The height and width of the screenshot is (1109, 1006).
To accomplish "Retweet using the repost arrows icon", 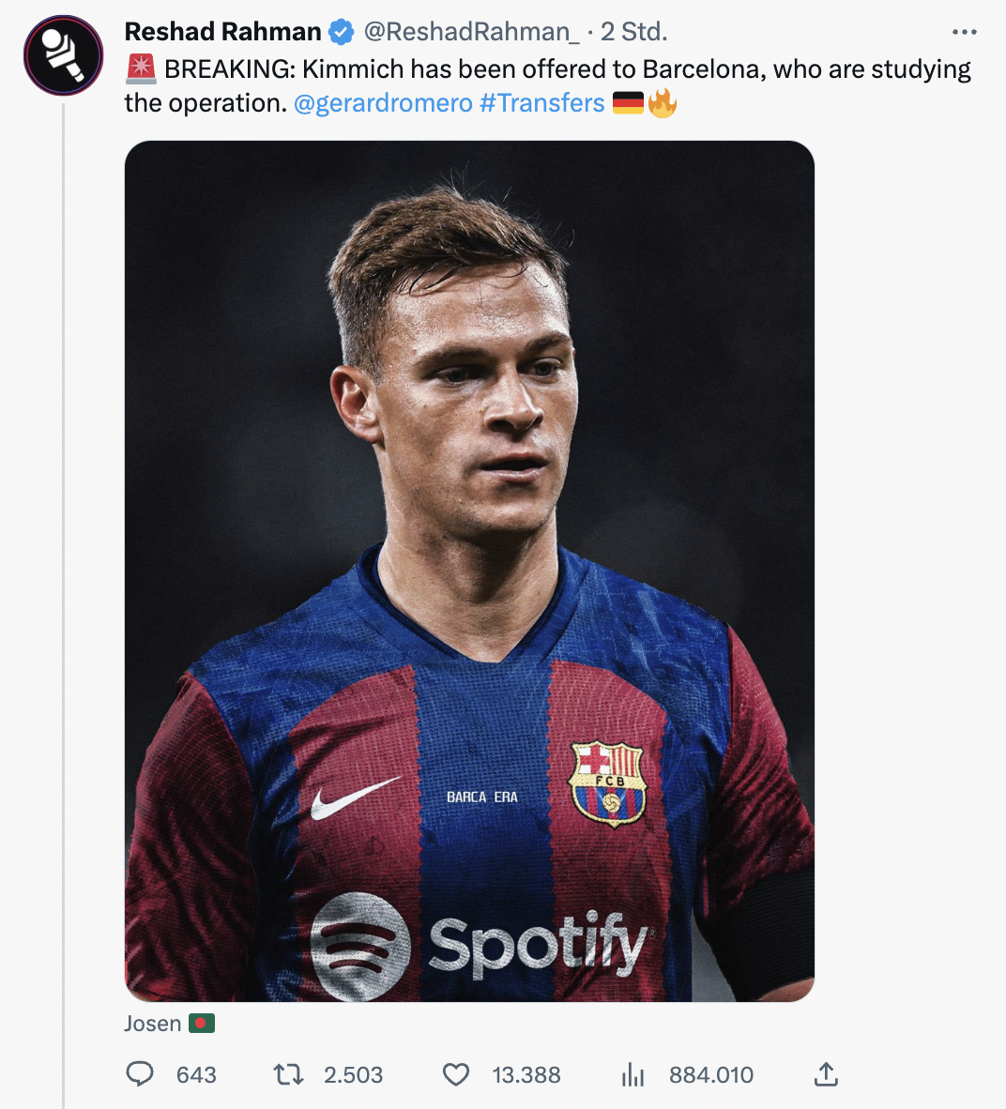I will pyautogui.click(x=288, y=1074).
